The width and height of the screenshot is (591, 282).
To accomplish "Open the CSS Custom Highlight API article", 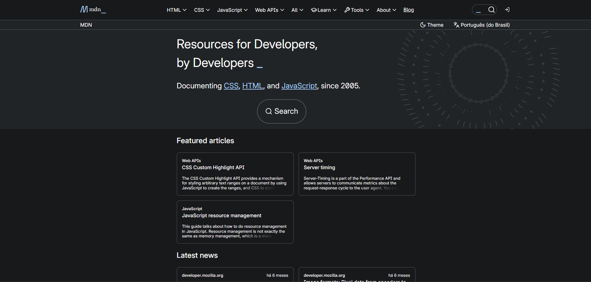I will pyautogui.click(x=213, y=168).
